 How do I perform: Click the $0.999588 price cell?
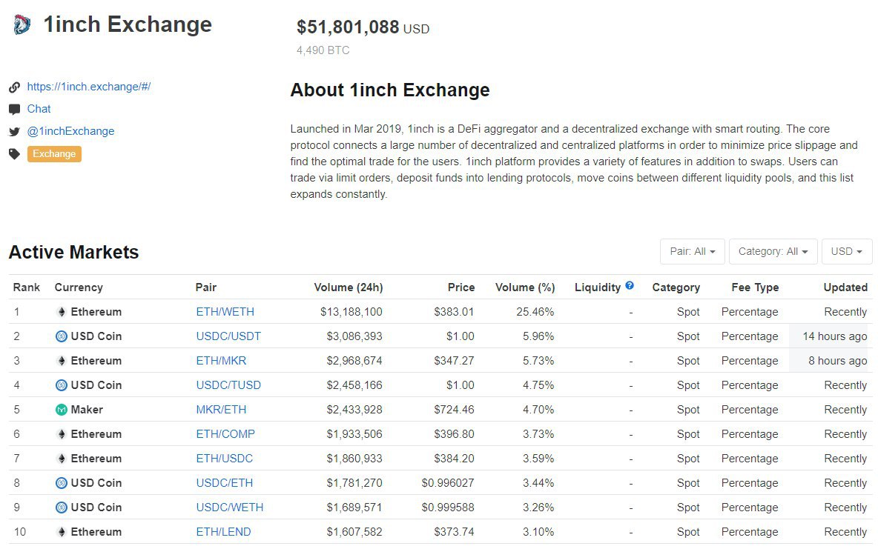(448, 508)
